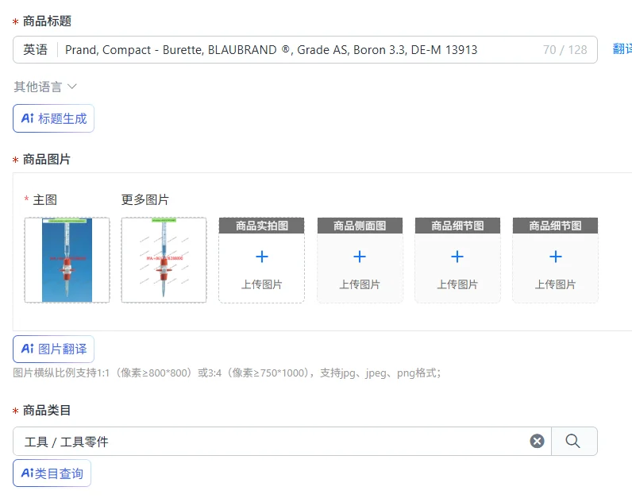Select the 更多图片 burette thumbnail

click(x=164, y=260)
